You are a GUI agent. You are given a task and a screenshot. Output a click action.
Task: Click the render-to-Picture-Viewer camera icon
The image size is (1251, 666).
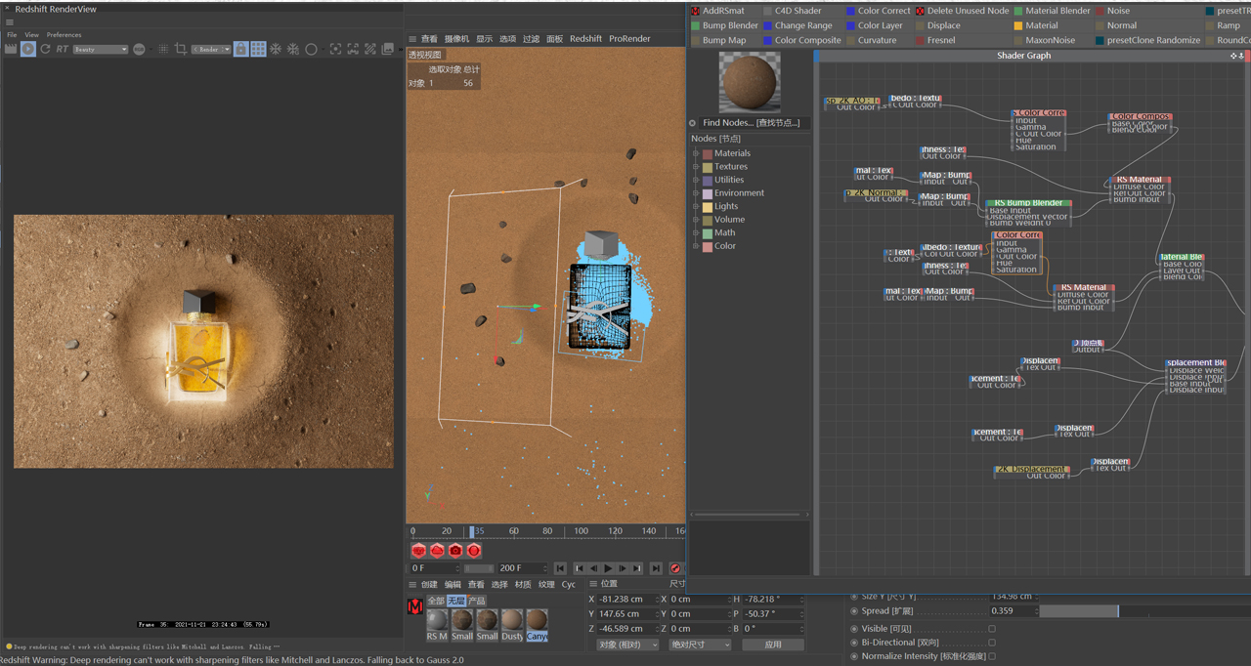455,550
